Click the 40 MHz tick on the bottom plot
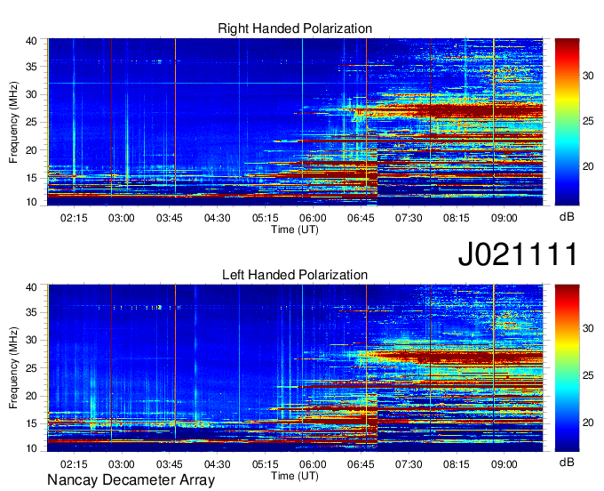Image resolution: width=604 pixels, height=491 pixels. click(31, 287)
